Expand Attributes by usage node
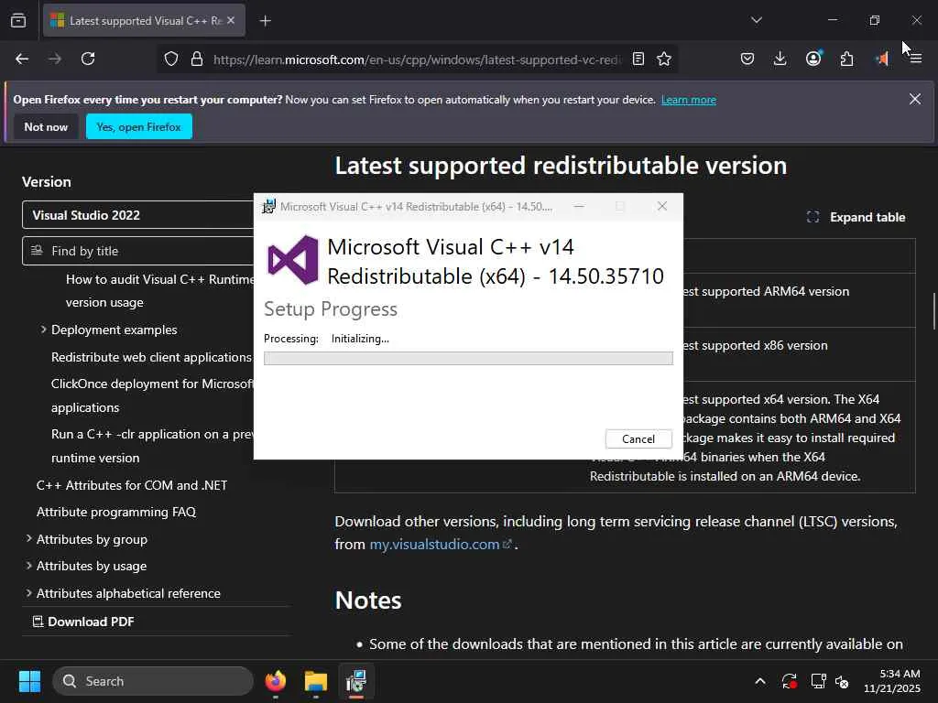Screen dimensions: 938x703 pos(28,566)
